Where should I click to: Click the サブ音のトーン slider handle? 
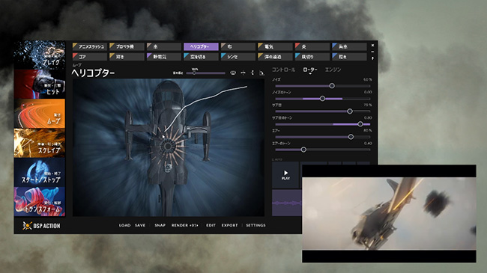click(360, 123)
